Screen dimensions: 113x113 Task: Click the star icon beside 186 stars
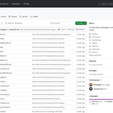(90, 46)
